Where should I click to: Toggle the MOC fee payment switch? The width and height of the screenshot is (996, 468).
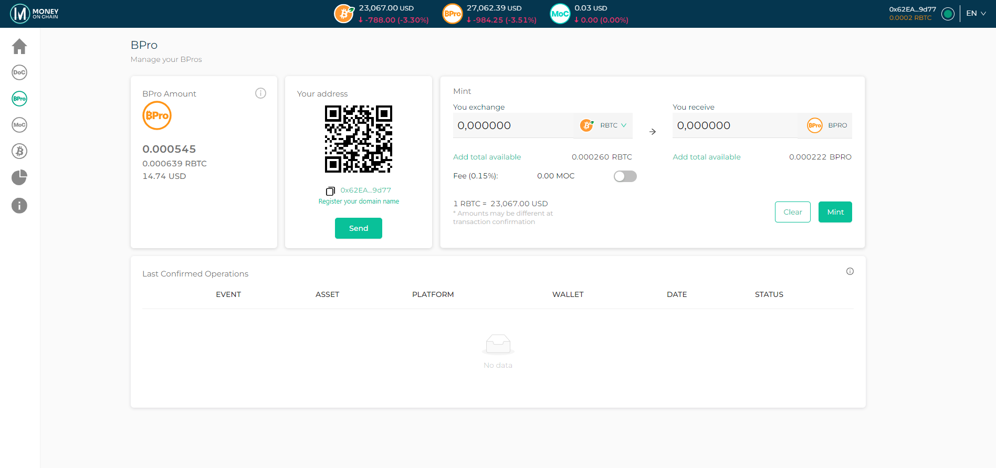click(x=625, y=176)
